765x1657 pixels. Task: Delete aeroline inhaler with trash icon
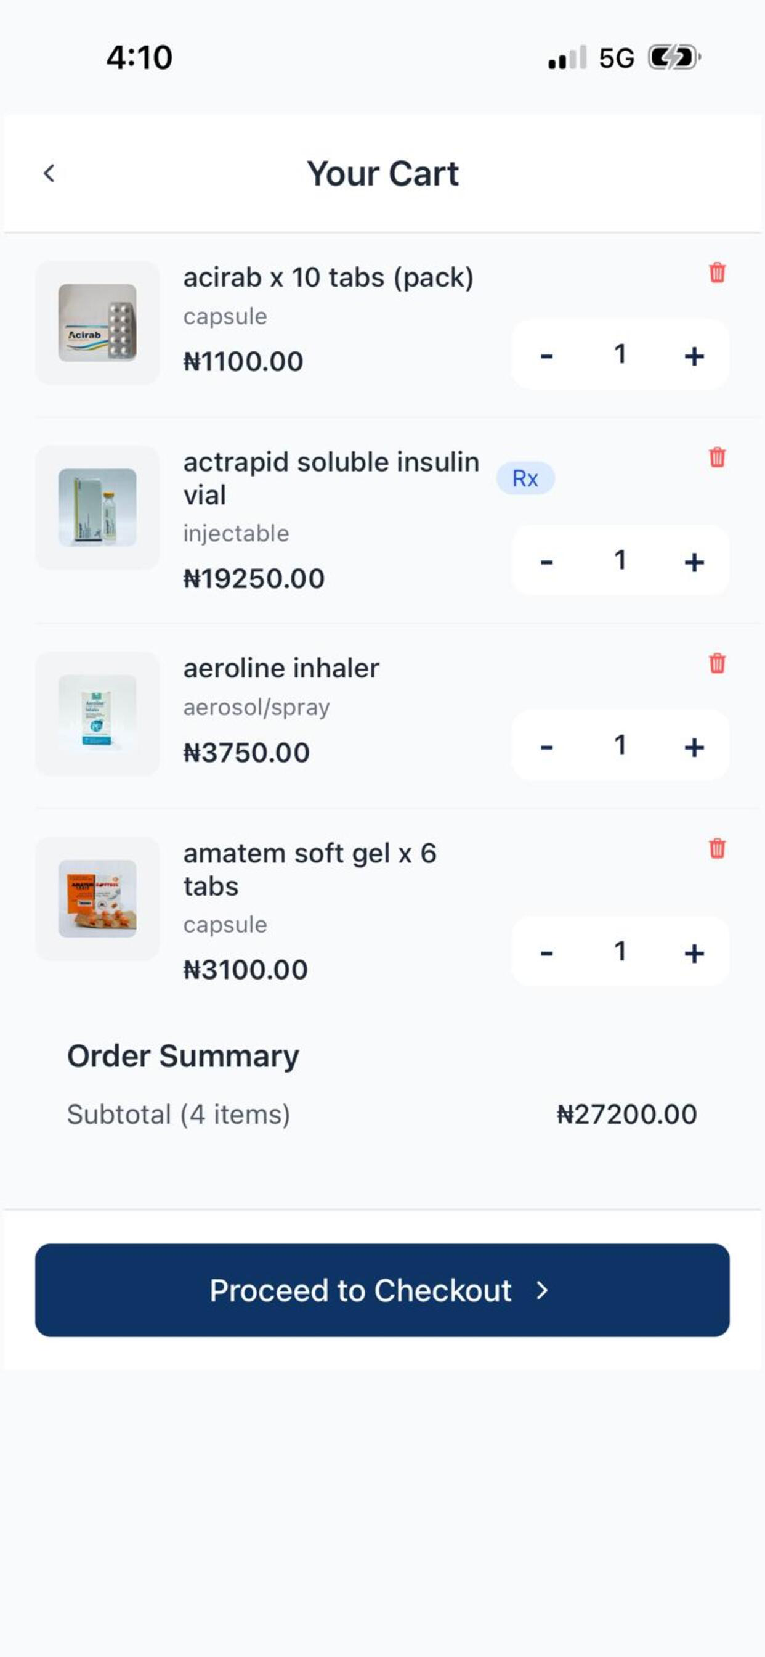pyautogui.click(x=717, y=663)
